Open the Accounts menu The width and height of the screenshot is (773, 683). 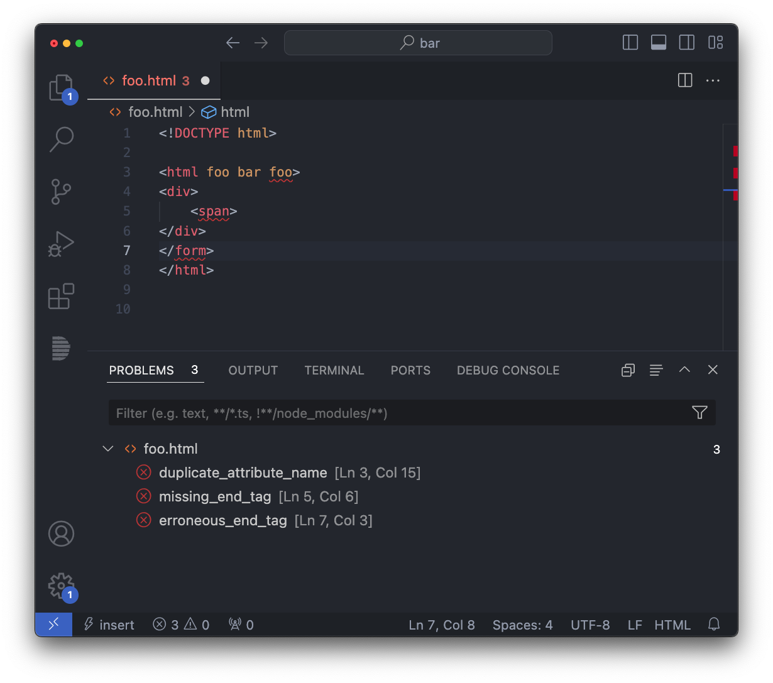coord(61,533)
